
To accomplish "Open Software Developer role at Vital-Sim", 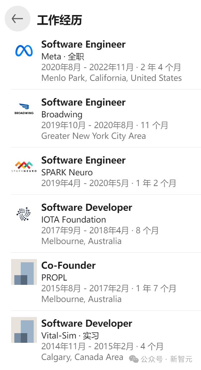I will coord(87,323).
